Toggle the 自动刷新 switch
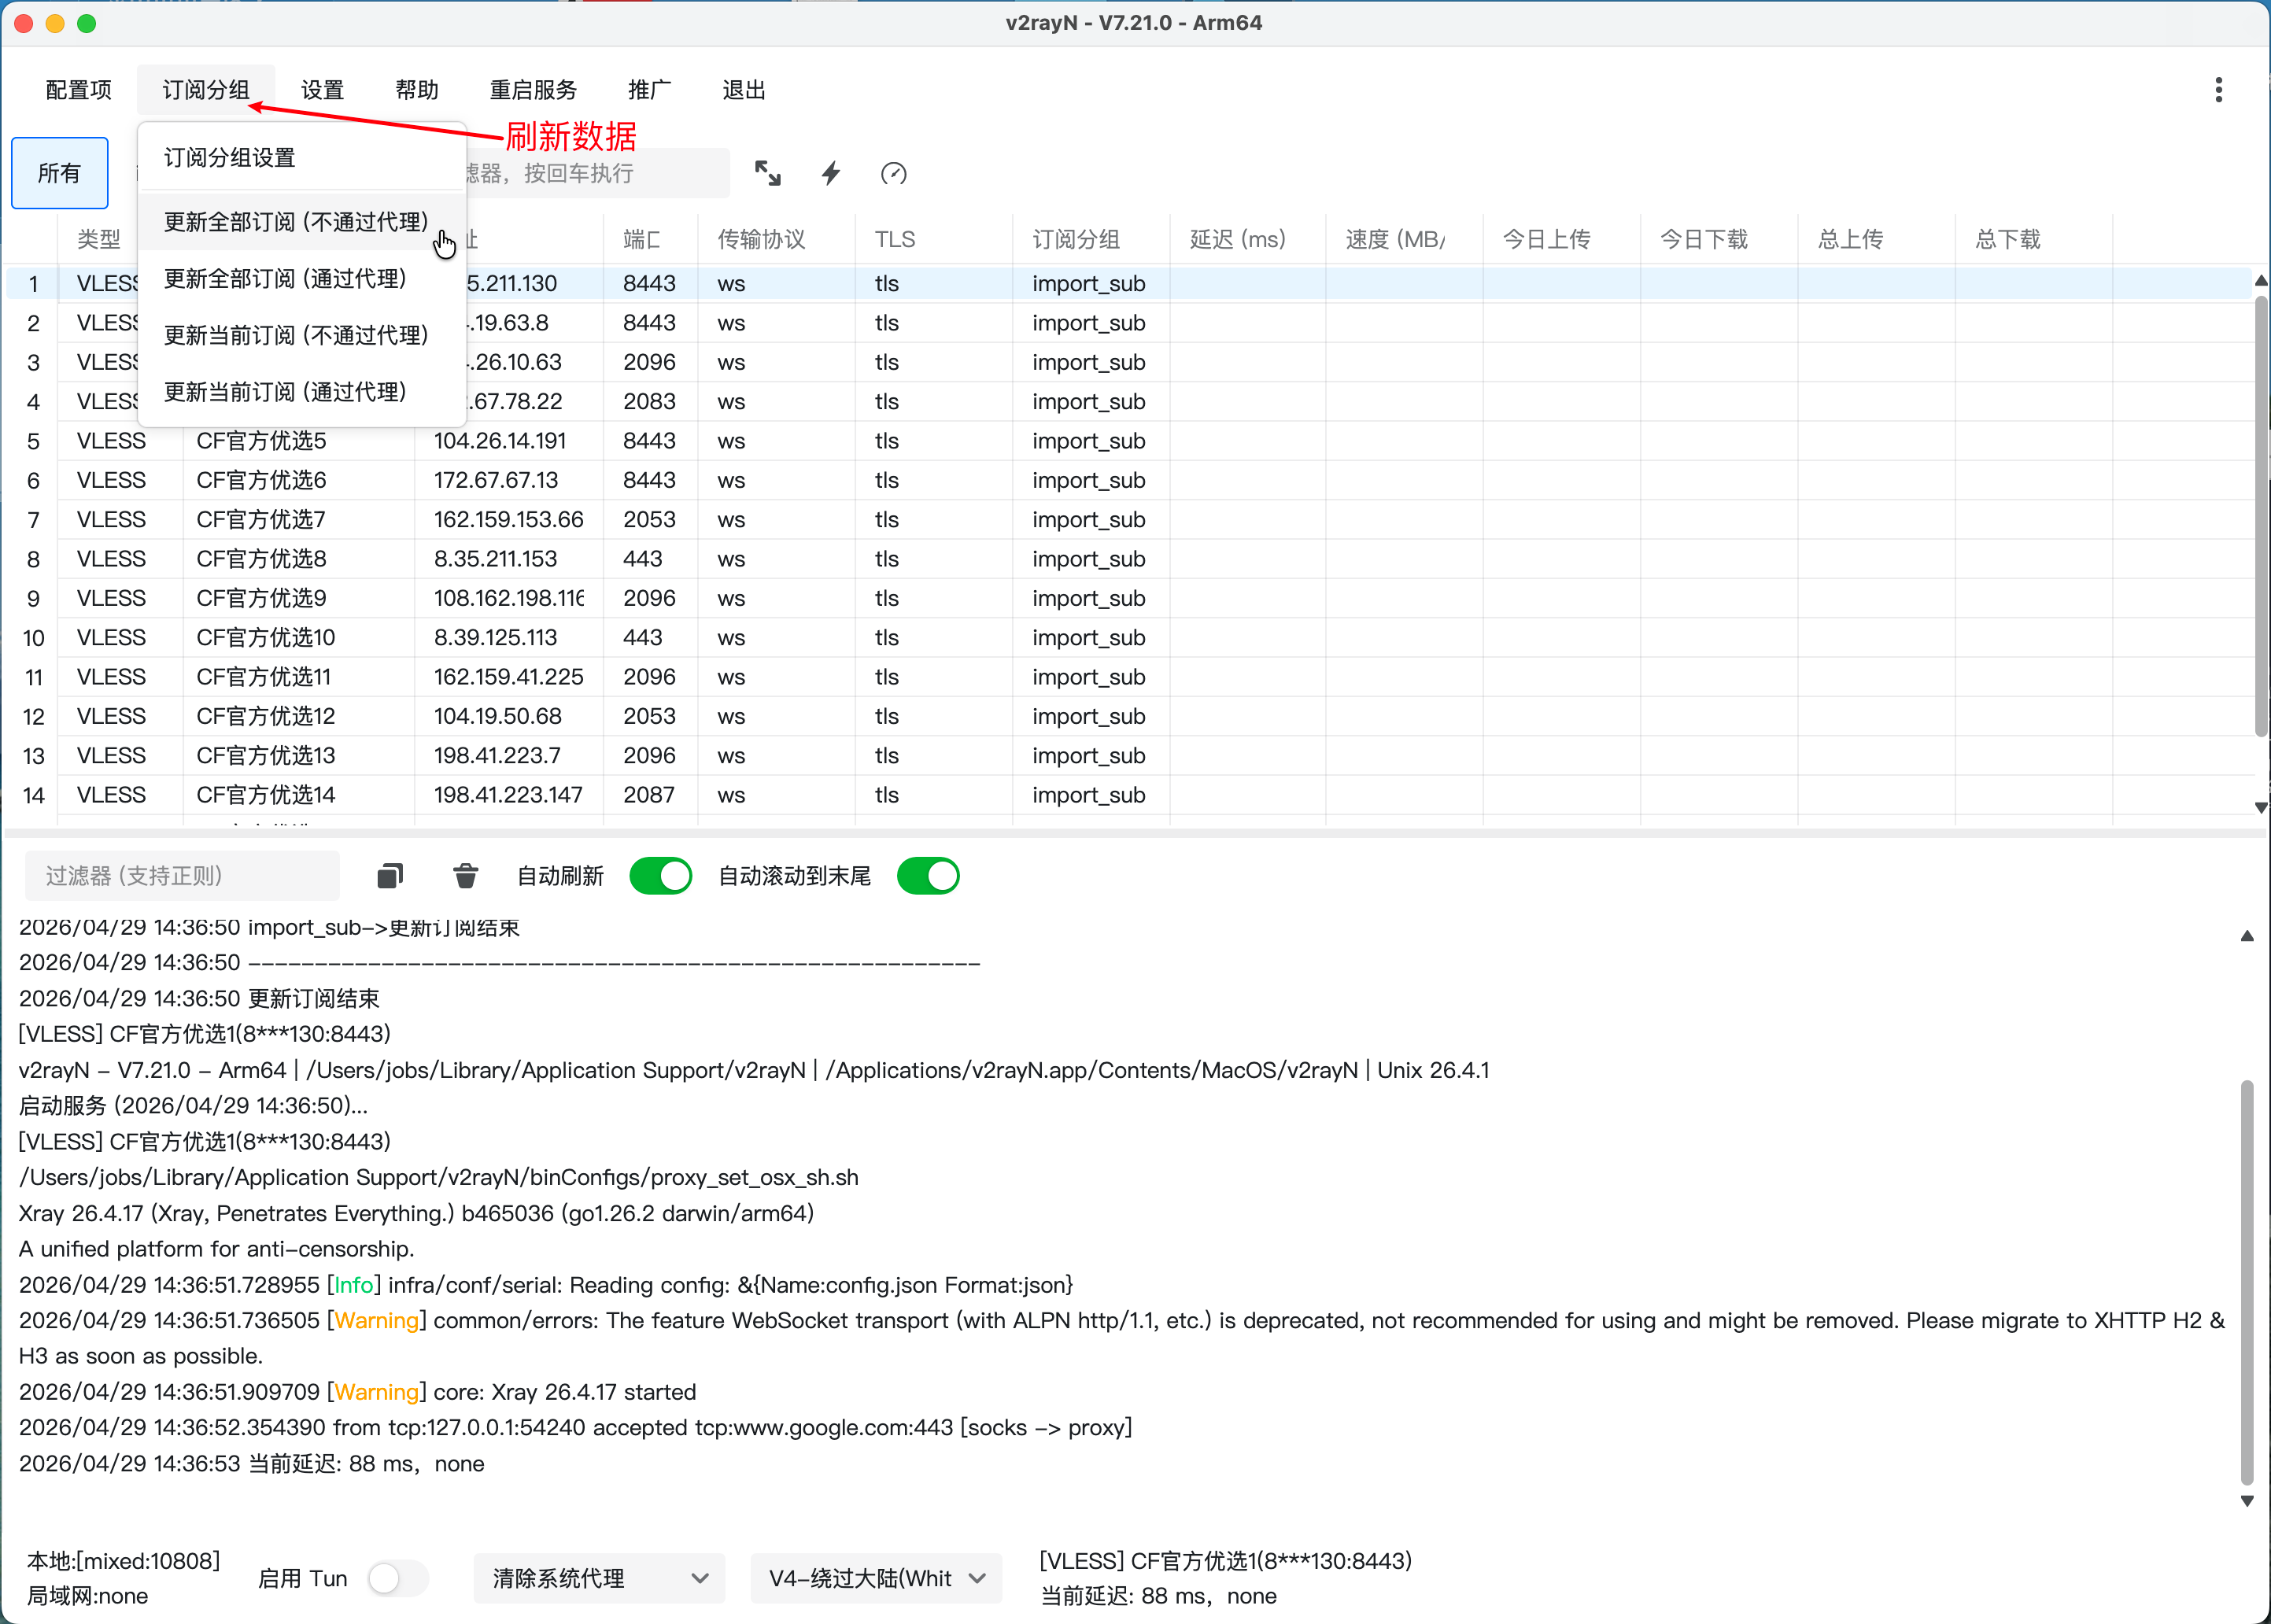Screen dimensions: 2271x1624 click(x=660, y=876)
